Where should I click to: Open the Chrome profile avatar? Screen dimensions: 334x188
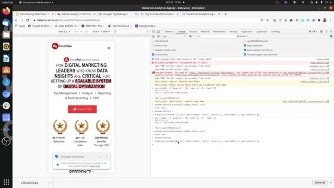[x=325, y=20]
